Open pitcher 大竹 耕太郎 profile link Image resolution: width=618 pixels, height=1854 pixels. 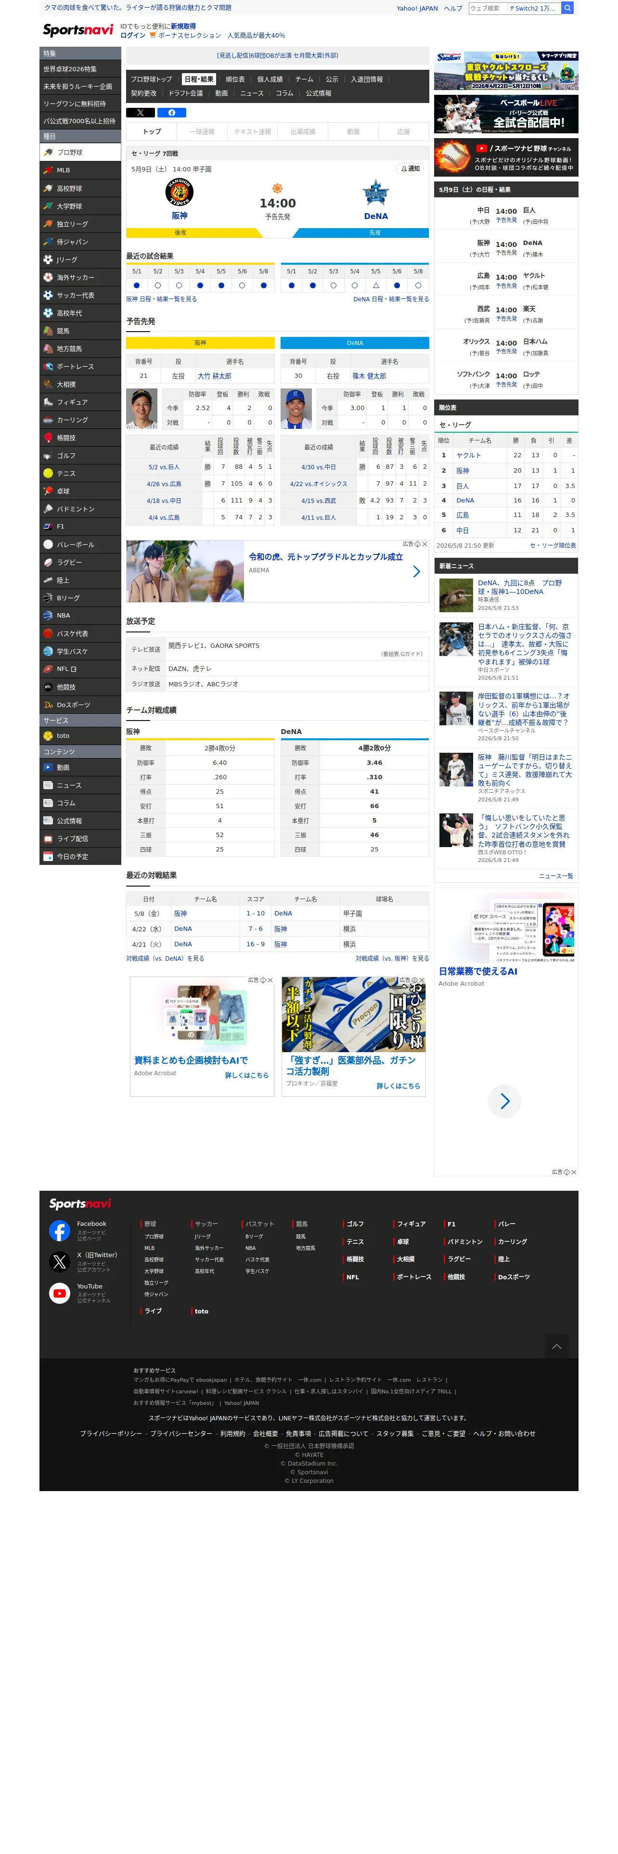pyautogui.click(x=214, y=376)
